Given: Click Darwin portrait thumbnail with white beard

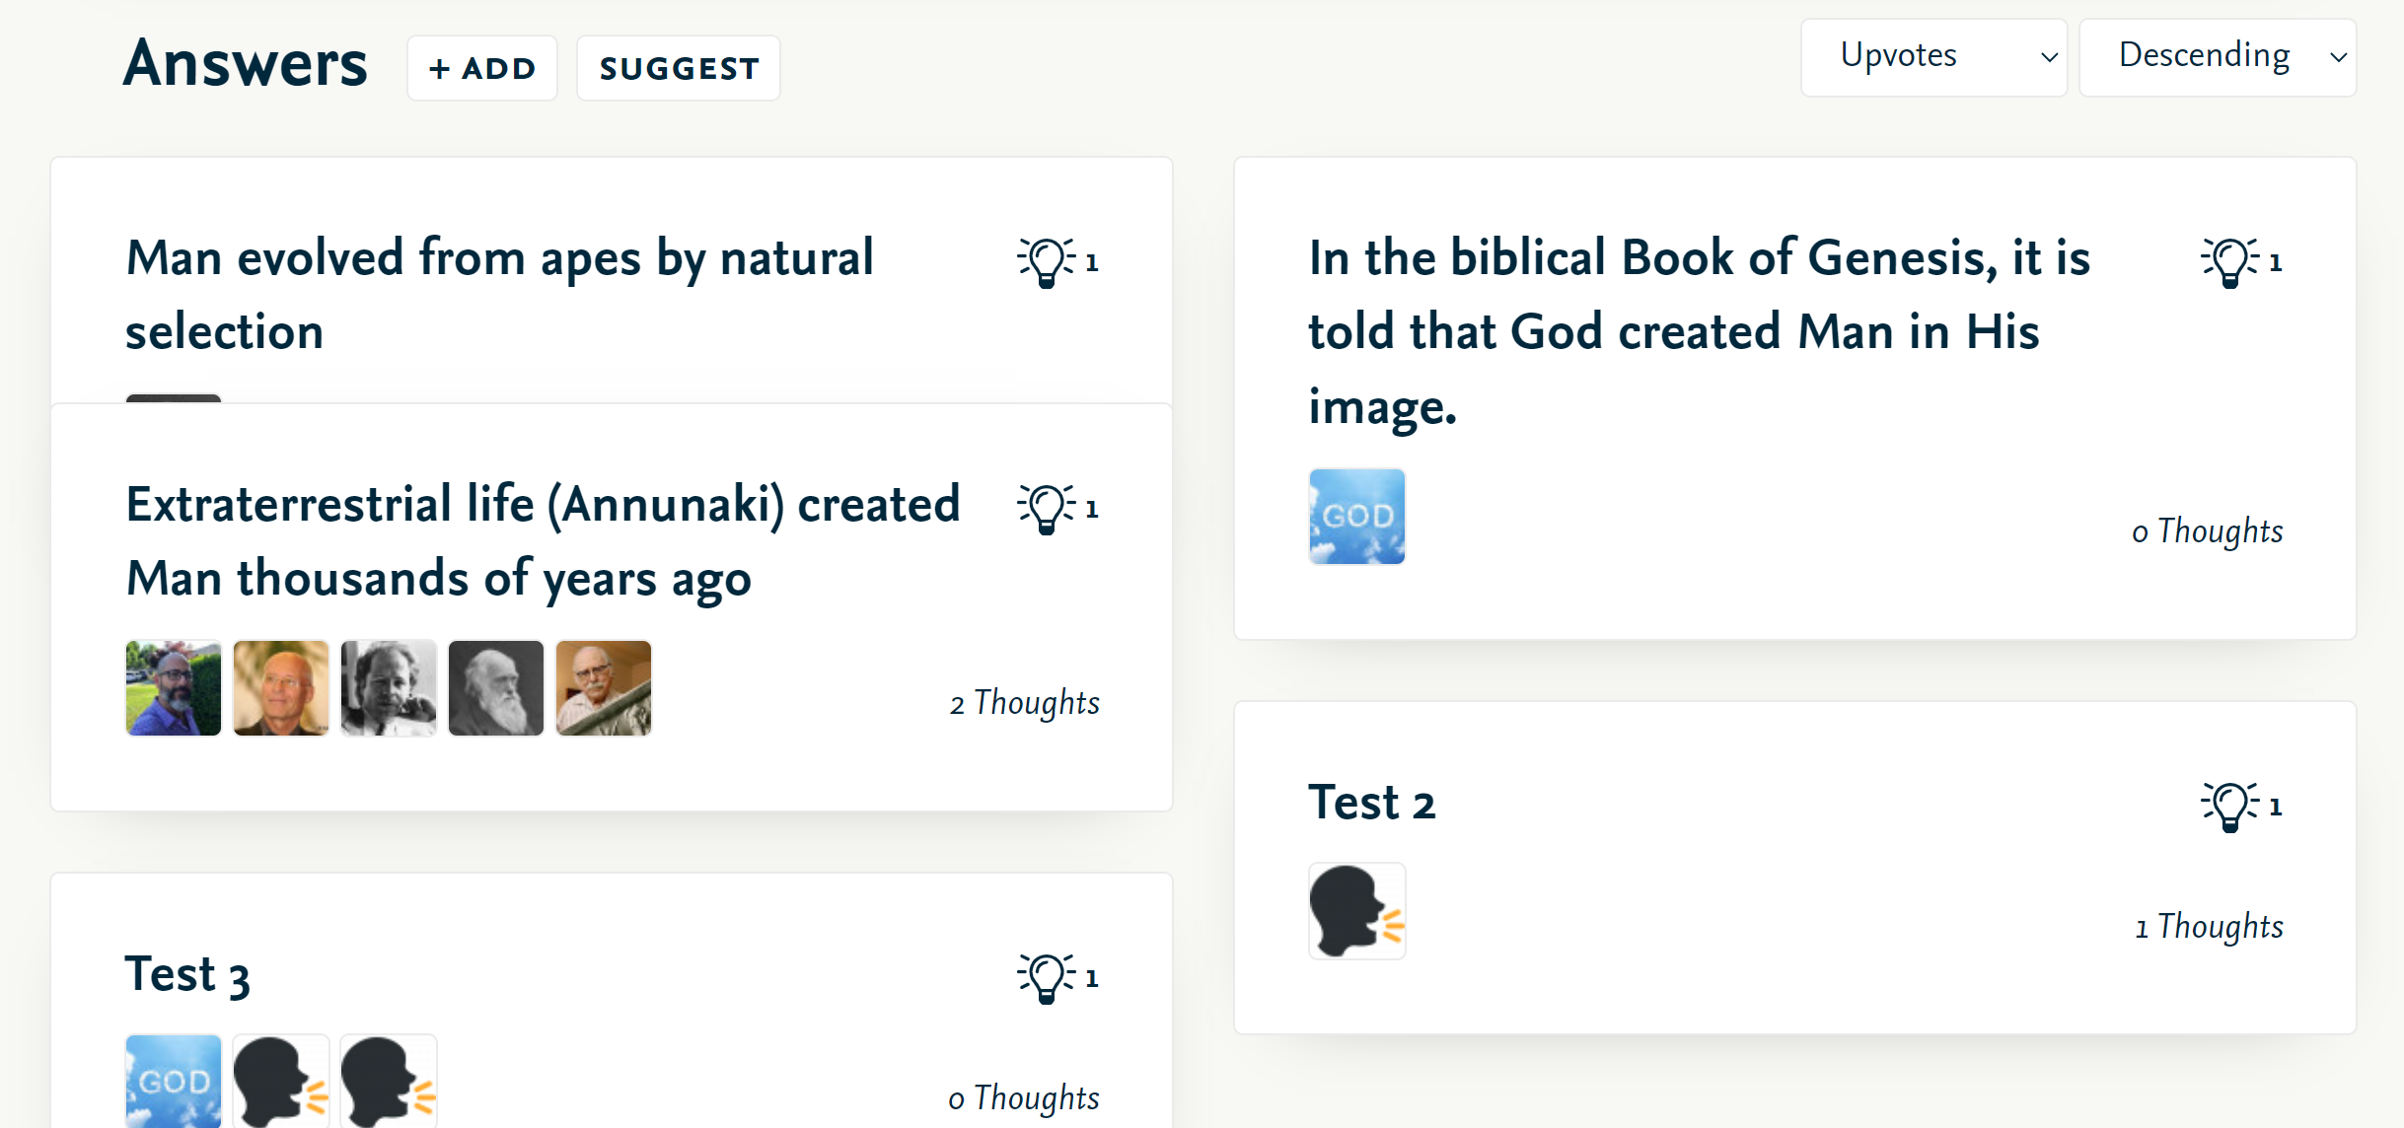Looking at the screenshot, I should [x=496, y=688].
